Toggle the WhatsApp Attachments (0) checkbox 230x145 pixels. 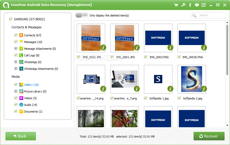point(16,69)
